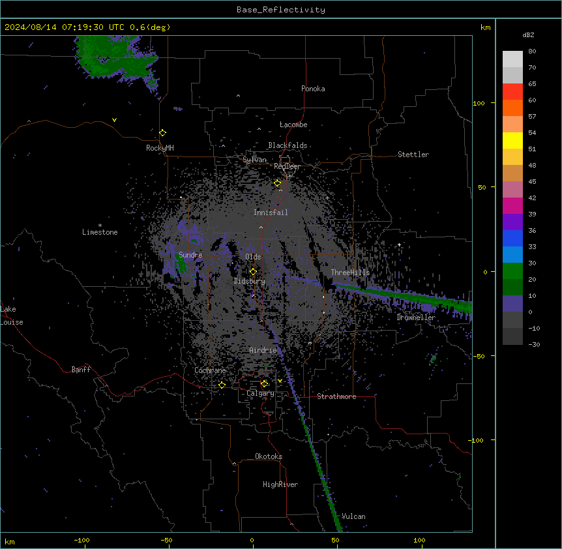
Task: Click the yellow v marker east of Calgary
Action: (280, 381)
